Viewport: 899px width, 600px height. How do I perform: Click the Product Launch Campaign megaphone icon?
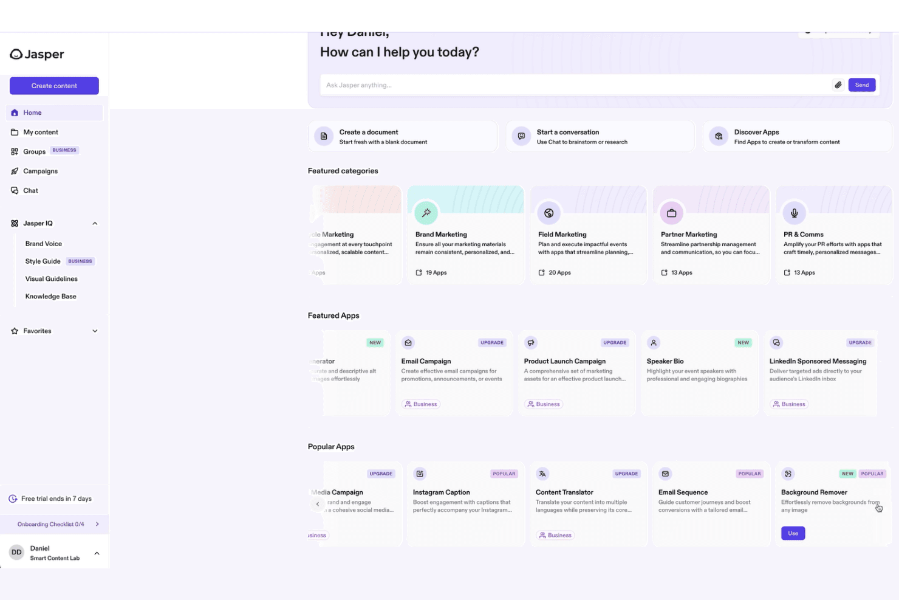[x=531, y=343]
